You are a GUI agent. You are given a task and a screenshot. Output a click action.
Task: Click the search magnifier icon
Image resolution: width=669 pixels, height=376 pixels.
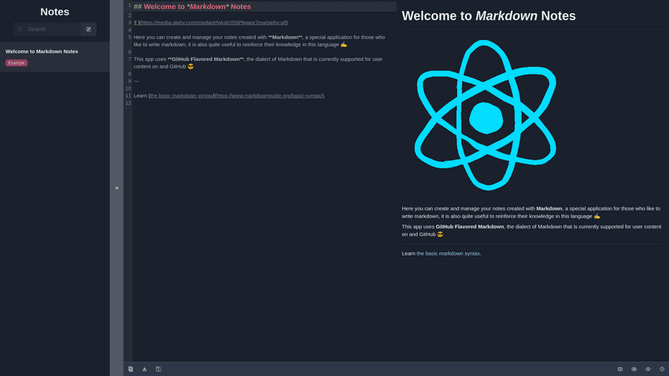[20, 29]
